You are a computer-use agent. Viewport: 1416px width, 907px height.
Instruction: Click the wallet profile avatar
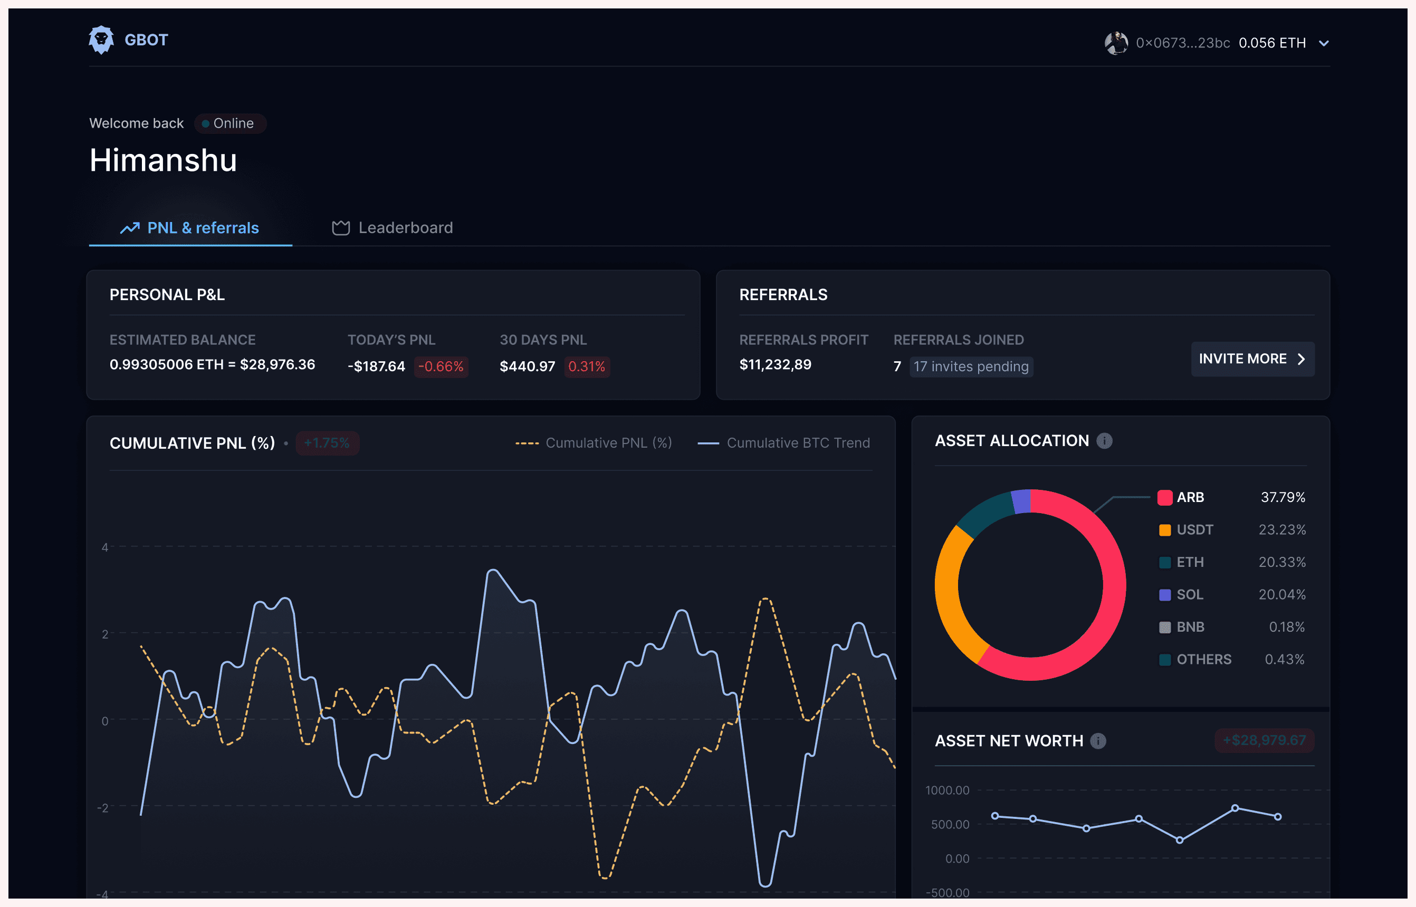(1116, 43)
